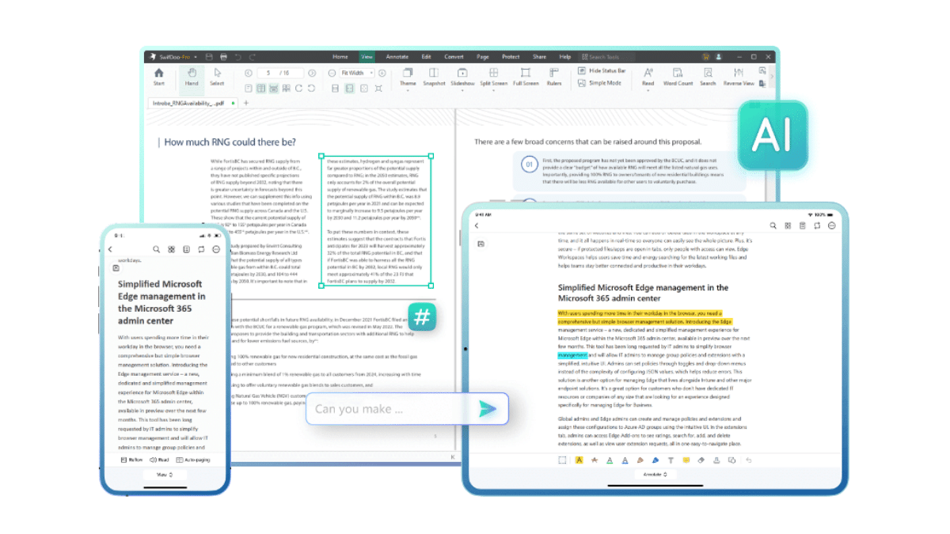Toggle Hide Status Bar
This screenshot has width=950, height=534.
(603, 70)
